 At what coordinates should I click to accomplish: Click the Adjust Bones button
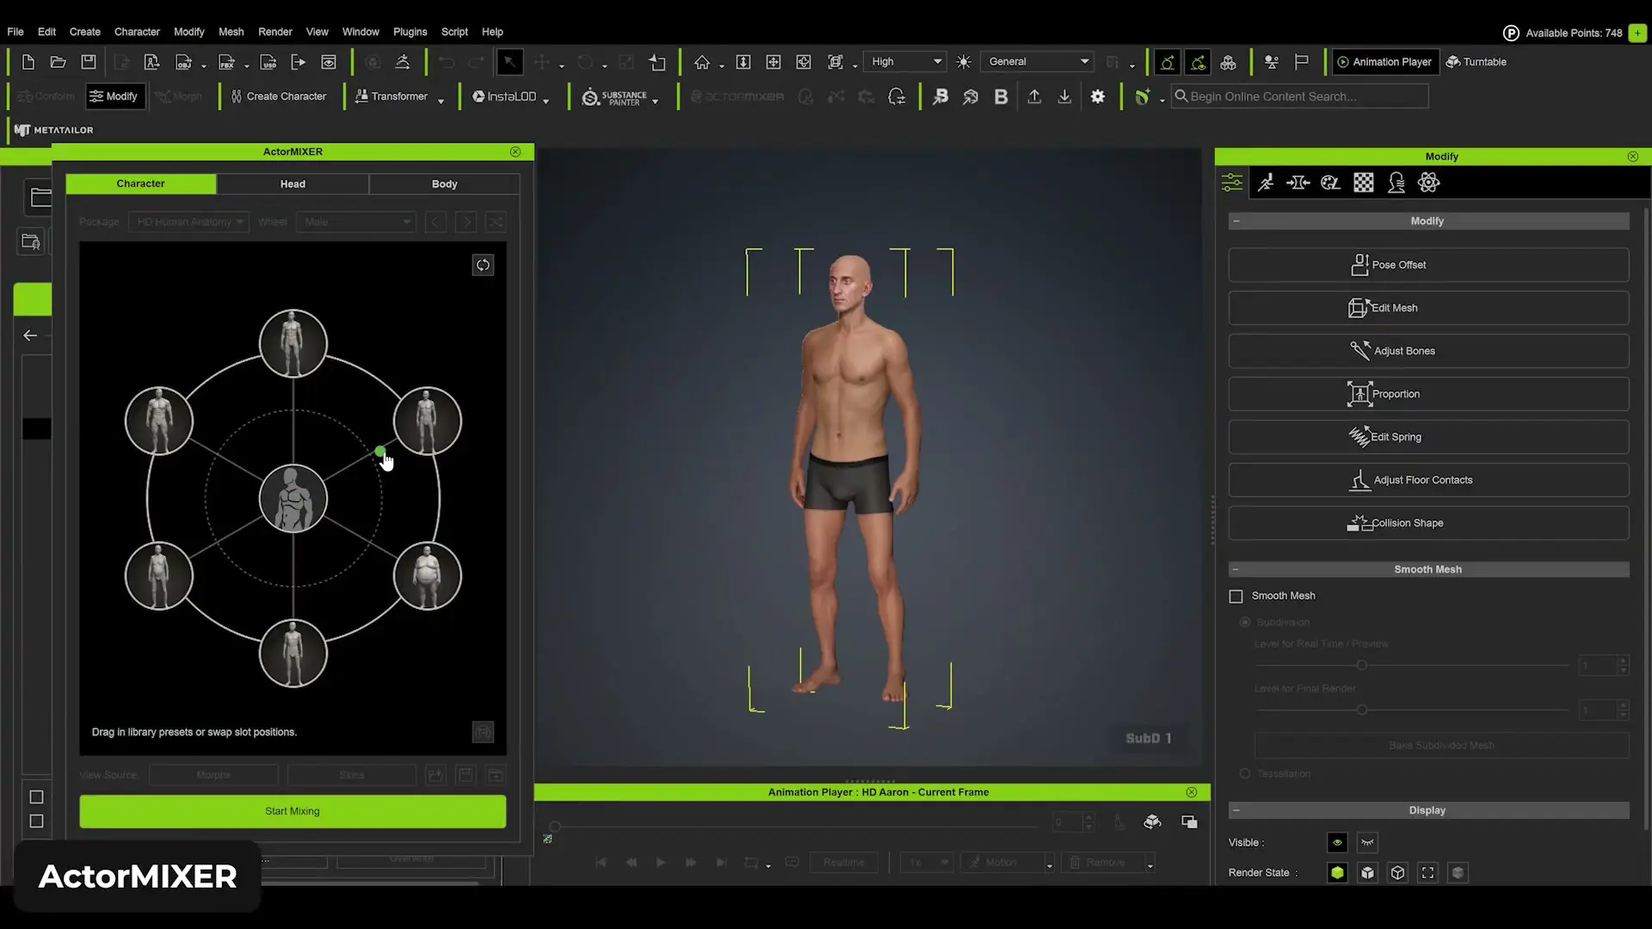pos(1427,350)
